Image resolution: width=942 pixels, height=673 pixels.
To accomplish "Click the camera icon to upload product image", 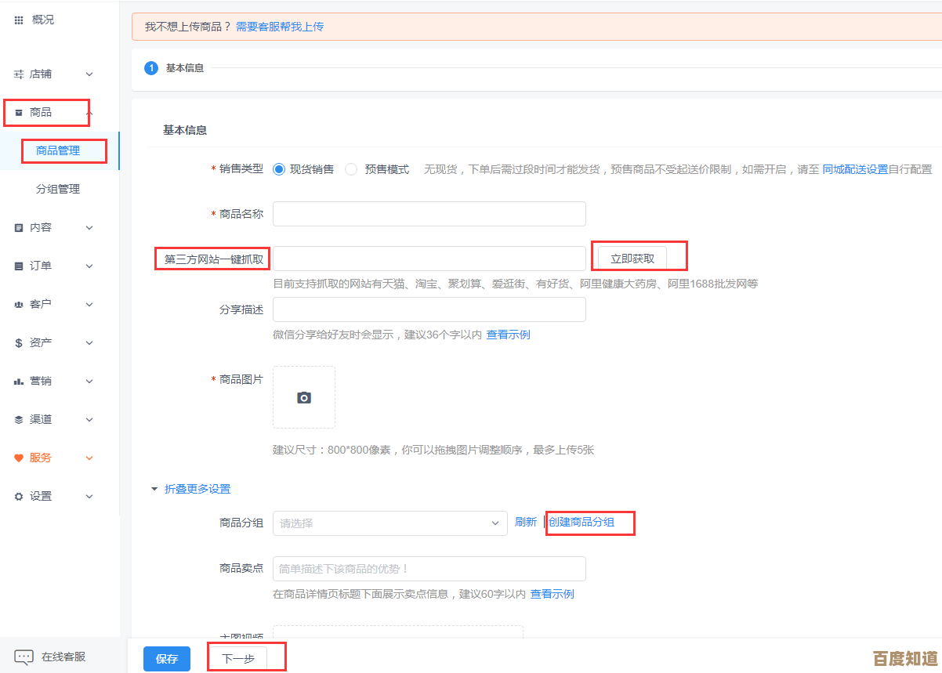I will click(x=303, y=396).
